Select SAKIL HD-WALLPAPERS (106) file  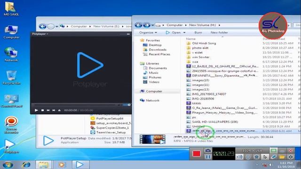coord(215,122)
